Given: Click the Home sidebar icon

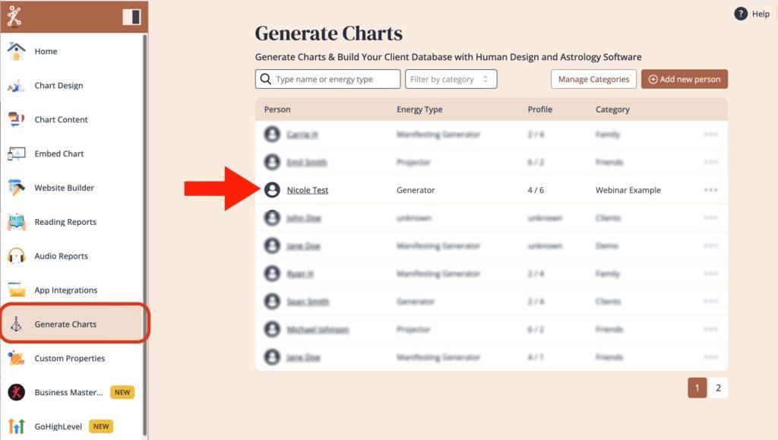Looking at the screenshot, I should pyautogui.click(x=16, y=51).
